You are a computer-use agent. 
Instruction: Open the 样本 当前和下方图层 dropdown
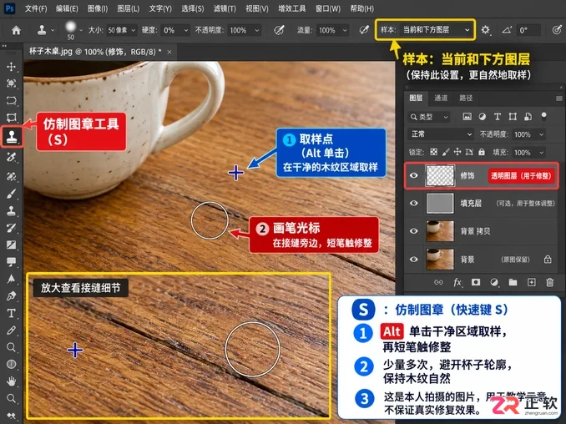437,30
